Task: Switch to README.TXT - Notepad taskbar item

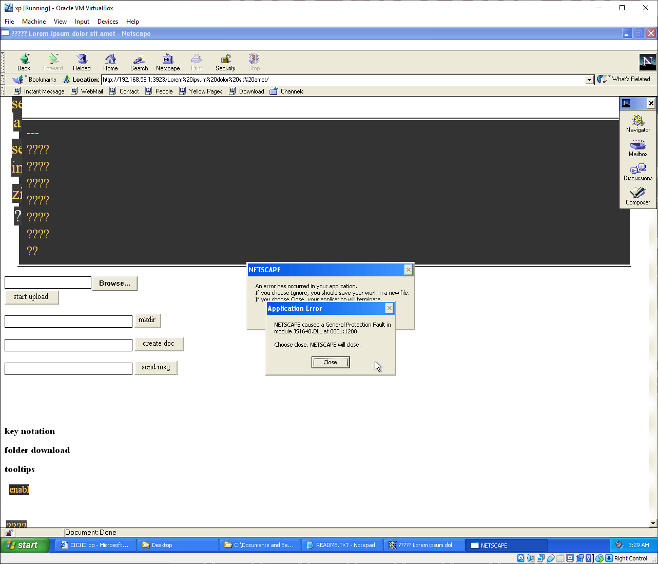Action: point(342,546)
